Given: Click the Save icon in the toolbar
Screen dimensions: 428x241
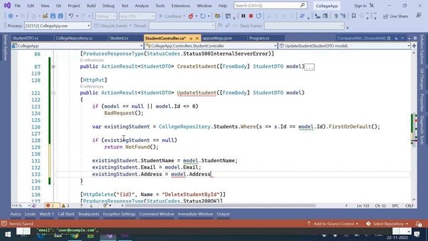Looking at the screenshot, I should pyautogui.click(x=53, y=16).
